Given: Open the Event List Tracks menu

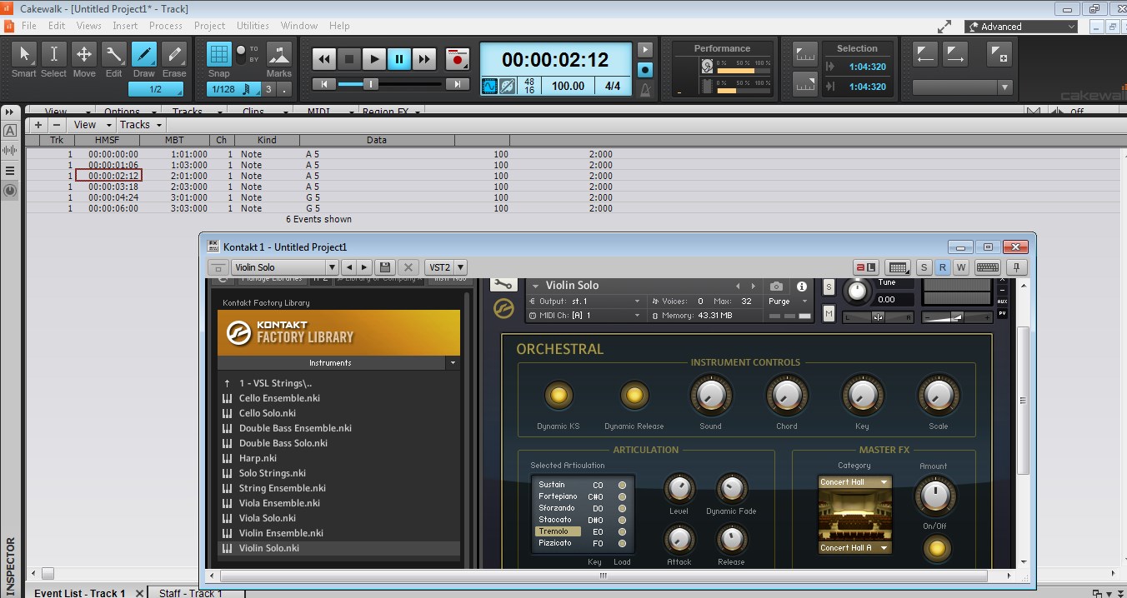Looking at the screenshot, I should 140,125.
